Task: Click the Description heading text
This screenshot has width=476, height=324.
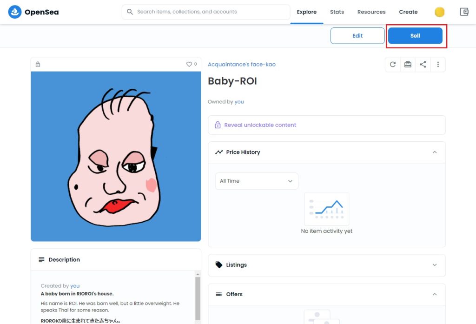Action: tap(64, 260)
